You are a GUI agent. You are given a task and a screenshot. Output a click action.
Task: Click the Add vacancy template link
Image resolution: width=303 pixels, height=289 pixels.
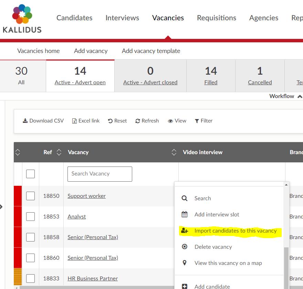(x=151, y=51)
